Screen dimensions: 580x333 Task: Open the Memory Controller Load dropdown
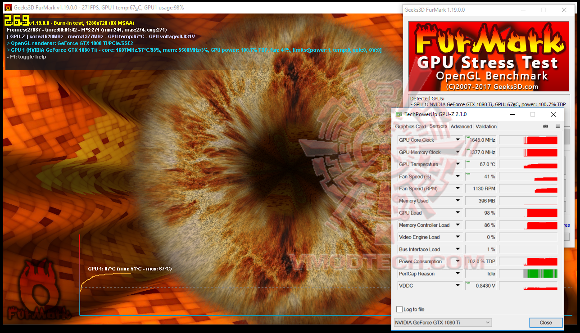pyautogui.click(x=458, y=225)
